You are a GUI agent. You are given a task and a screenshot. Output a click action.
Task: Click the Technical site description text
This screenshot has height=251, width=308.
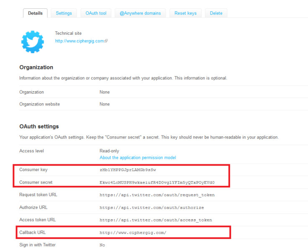(x=68, y=33)
